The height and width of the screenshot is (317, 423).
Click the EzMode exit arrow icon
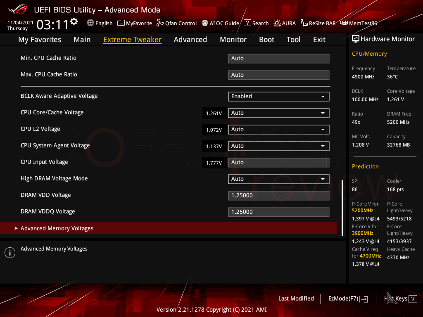pos(364,299)
